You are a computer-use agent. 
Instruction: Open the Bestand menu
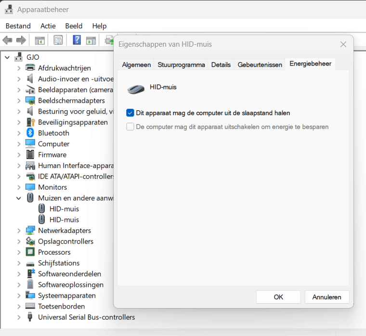18,26
